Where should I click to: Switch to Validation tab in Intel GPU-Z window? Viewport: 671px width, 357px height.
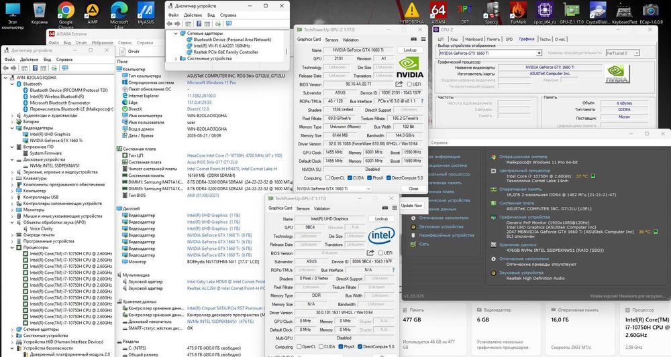322,208
